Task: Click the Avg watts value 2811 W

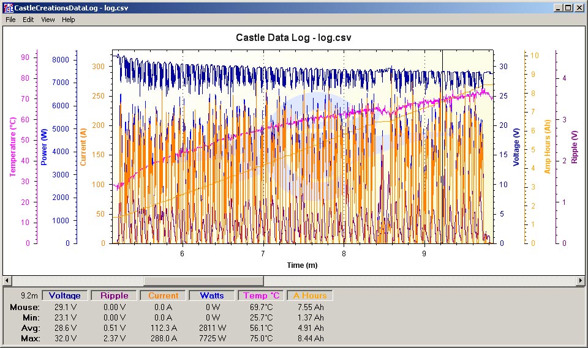Action: (213, 328)
